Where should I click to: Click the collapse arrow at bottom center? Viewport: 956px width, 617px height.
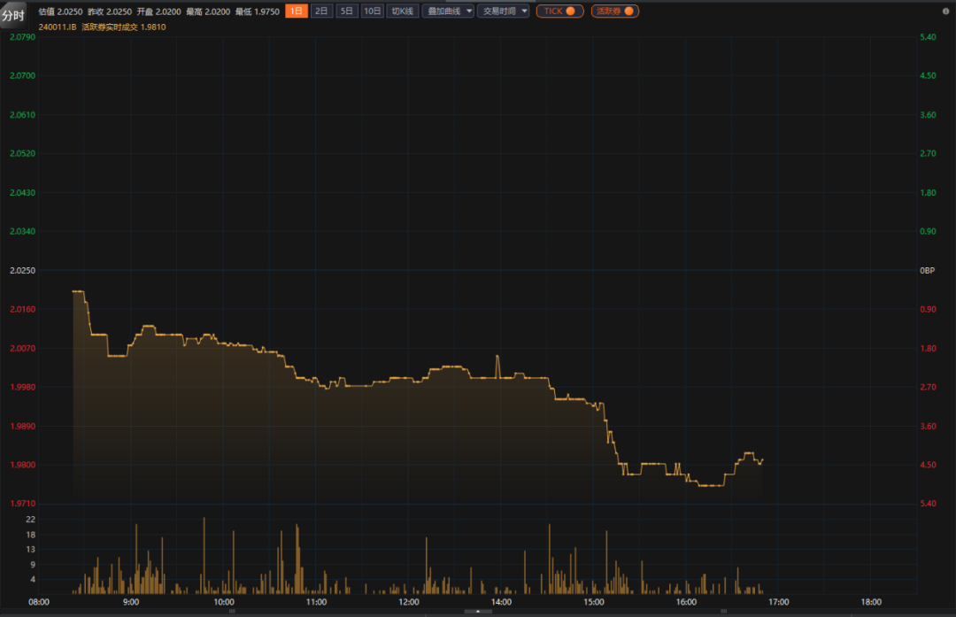(478, 611)
